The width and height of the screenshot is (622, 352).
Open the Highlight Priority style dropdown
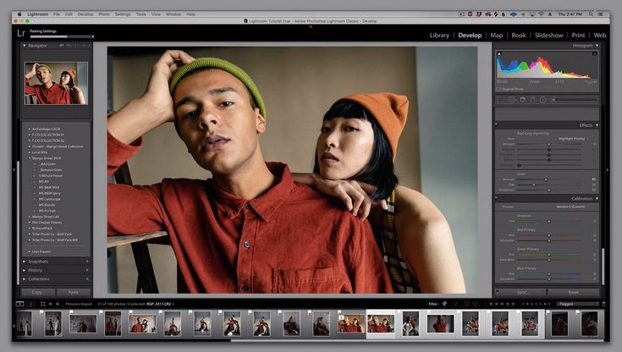[573, 139]
